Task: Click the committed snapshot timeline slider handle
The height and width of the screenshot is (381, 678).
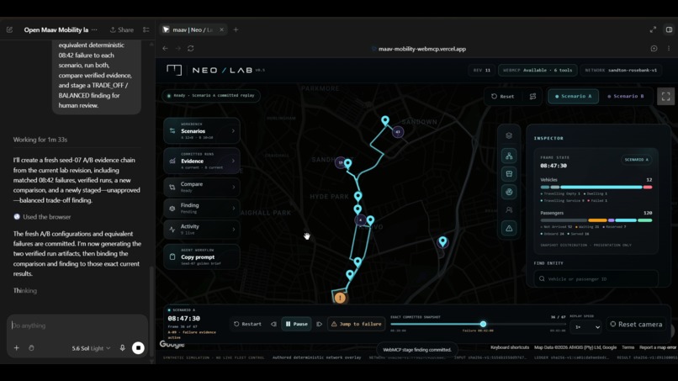Action: coord(483,324)
